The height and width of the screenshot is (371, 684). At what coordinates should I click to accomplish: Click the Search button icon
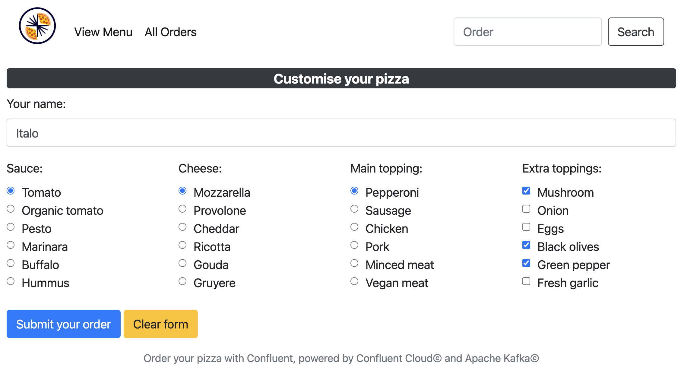(x=636, y=32)
